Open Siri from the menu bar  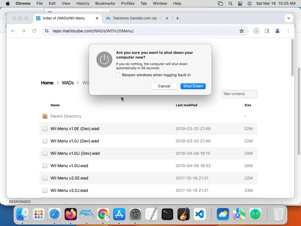tap(250, 4)
